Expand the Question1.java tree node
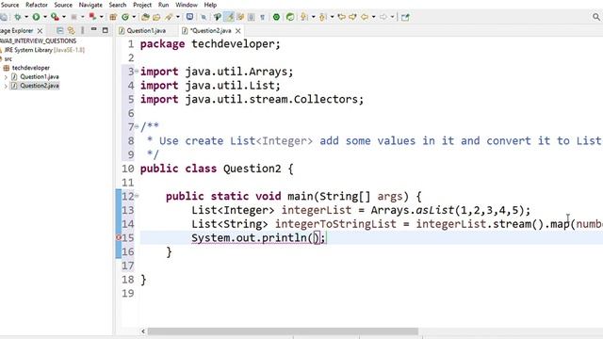This screenshot has height=339, width=603. tap(6, 77)
